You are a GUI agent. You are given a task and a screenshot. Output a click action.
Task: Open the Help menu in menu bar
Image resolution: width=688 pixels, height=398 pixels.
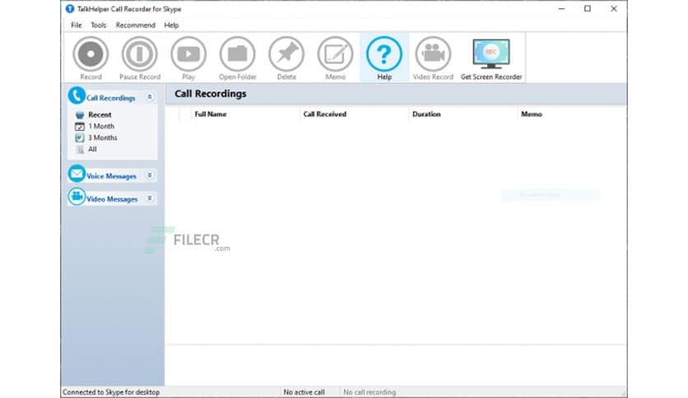tap(171, 25)
